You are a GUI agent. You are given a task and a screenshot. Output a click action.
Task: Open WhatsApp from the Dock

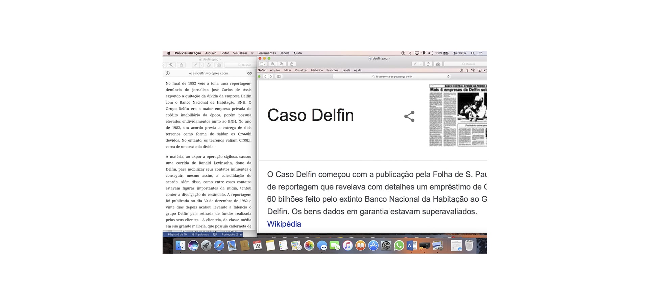coord(399,246)
